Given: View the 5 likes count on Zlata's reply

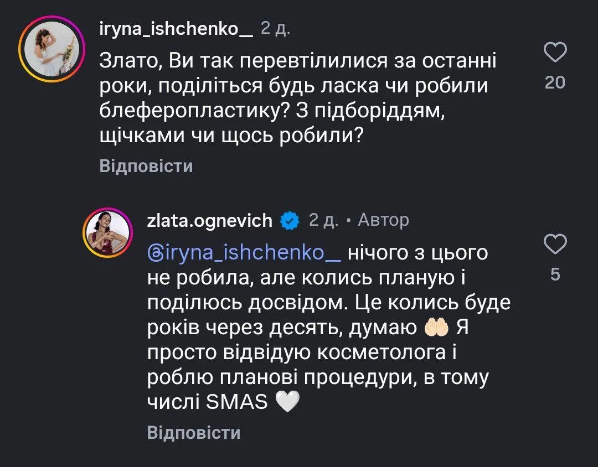Looking at the screenshot, I should [x=555, y=274].
